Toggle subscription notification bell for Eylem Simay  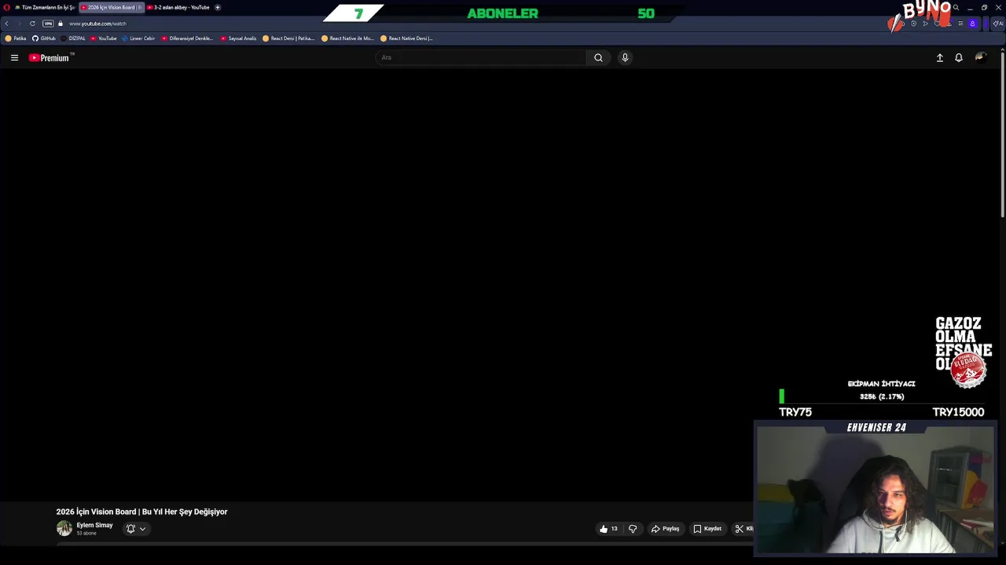pos(131,529)
